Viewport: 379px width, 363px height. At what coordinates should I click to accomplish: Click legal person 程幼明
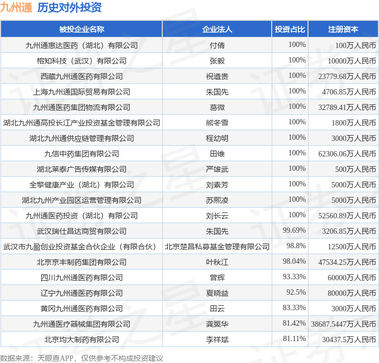pos(217,138)
